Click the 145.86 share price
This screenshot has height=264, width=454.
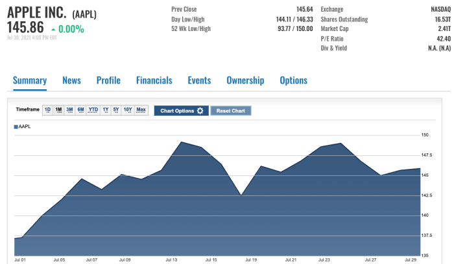(x=25, y=28)
